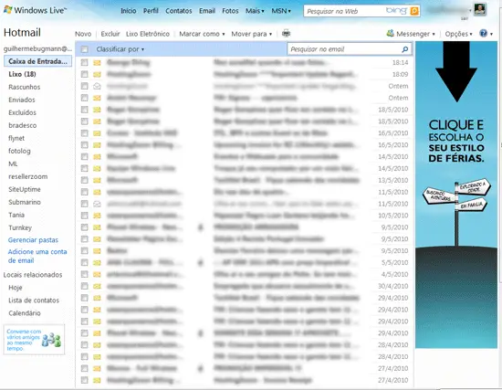The height and width of the screenshot is (390, 502).
Task: Click envelope icon of the 18:09 message
Action: pos(97,74)
